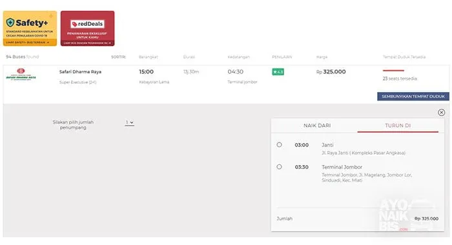Sort buses by Berangkat
Image resolution: width=452 pixels, height=245 pixels.
pyautogui.click(x=149, y=57)
